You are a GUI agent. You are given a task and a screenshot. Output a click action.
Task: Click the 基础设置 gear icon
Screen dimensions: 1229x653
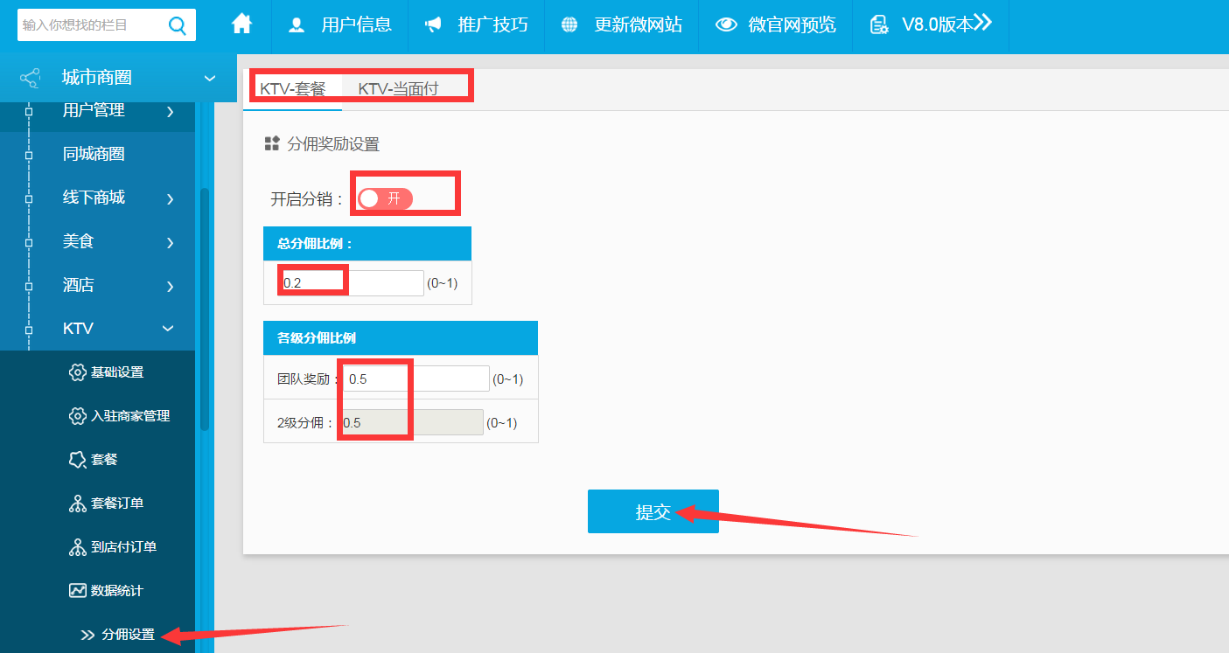78,372
